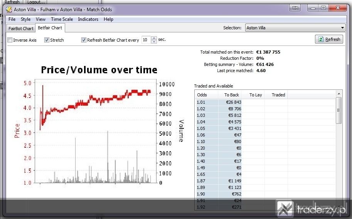This screenshot has height=219, width=352.
Task: Select the odds 1.49 row
Action: (x=265, y=168)
